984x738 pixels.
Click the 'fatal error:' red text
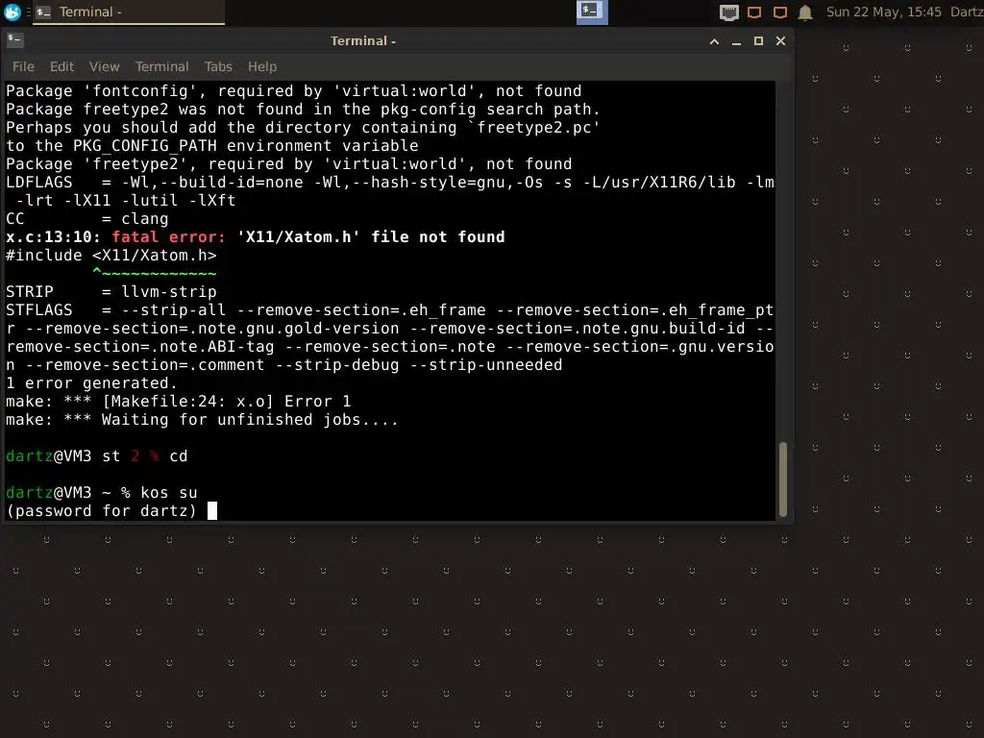pos(168,237)
